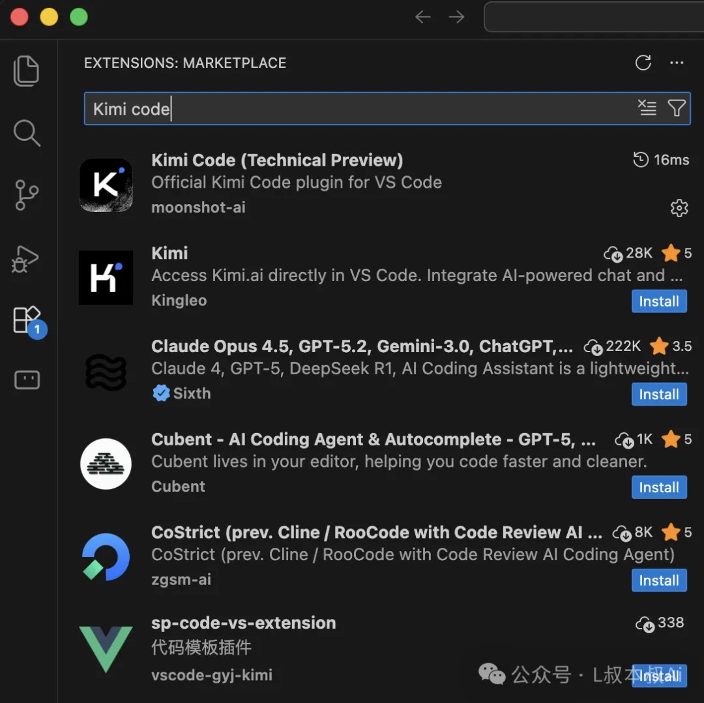Click the 16ms activation time indicator
The width and height of the screenshot is (704, 703).
pyautogui.click(x=660, y=160)
